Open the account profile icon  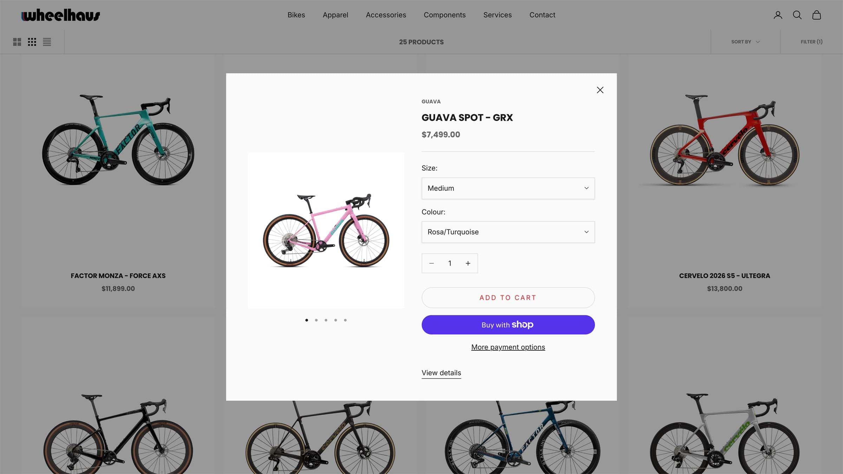point(778,15)
